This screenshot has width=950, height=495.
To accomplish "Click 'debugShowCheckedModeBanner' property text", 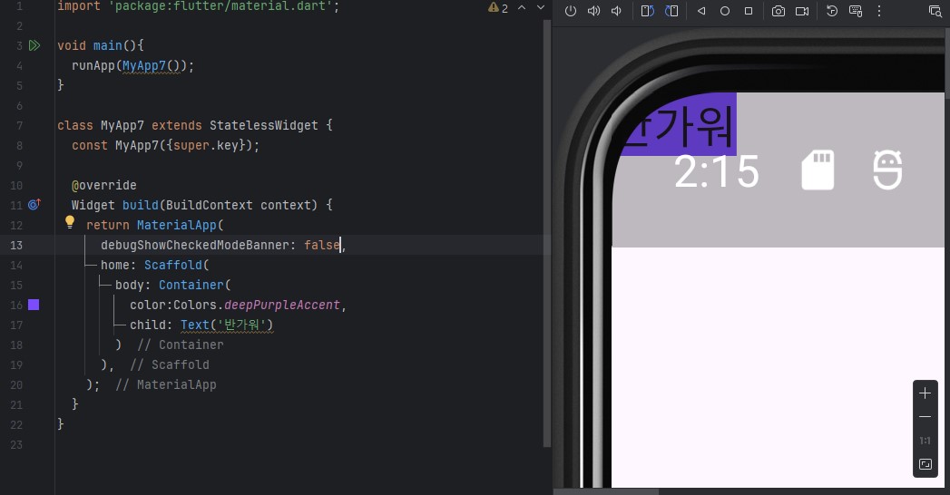I will 194,245.
